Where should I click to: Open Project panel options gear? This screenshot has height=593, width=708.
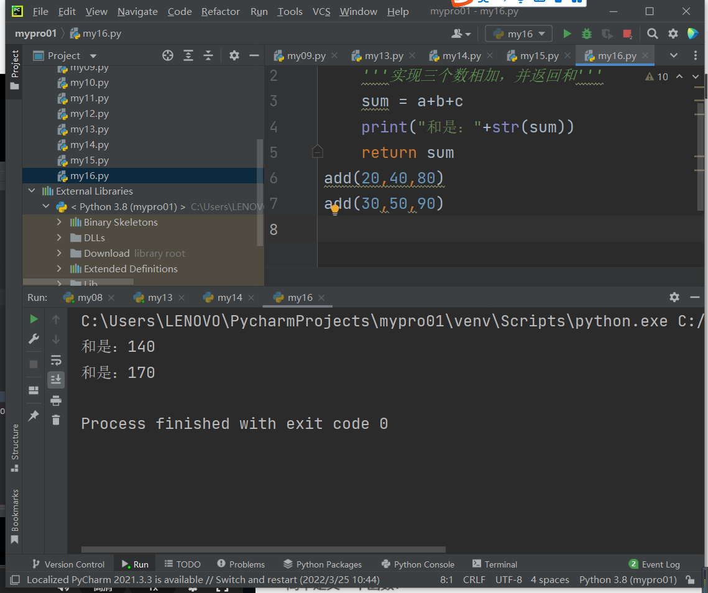point(234,55)
